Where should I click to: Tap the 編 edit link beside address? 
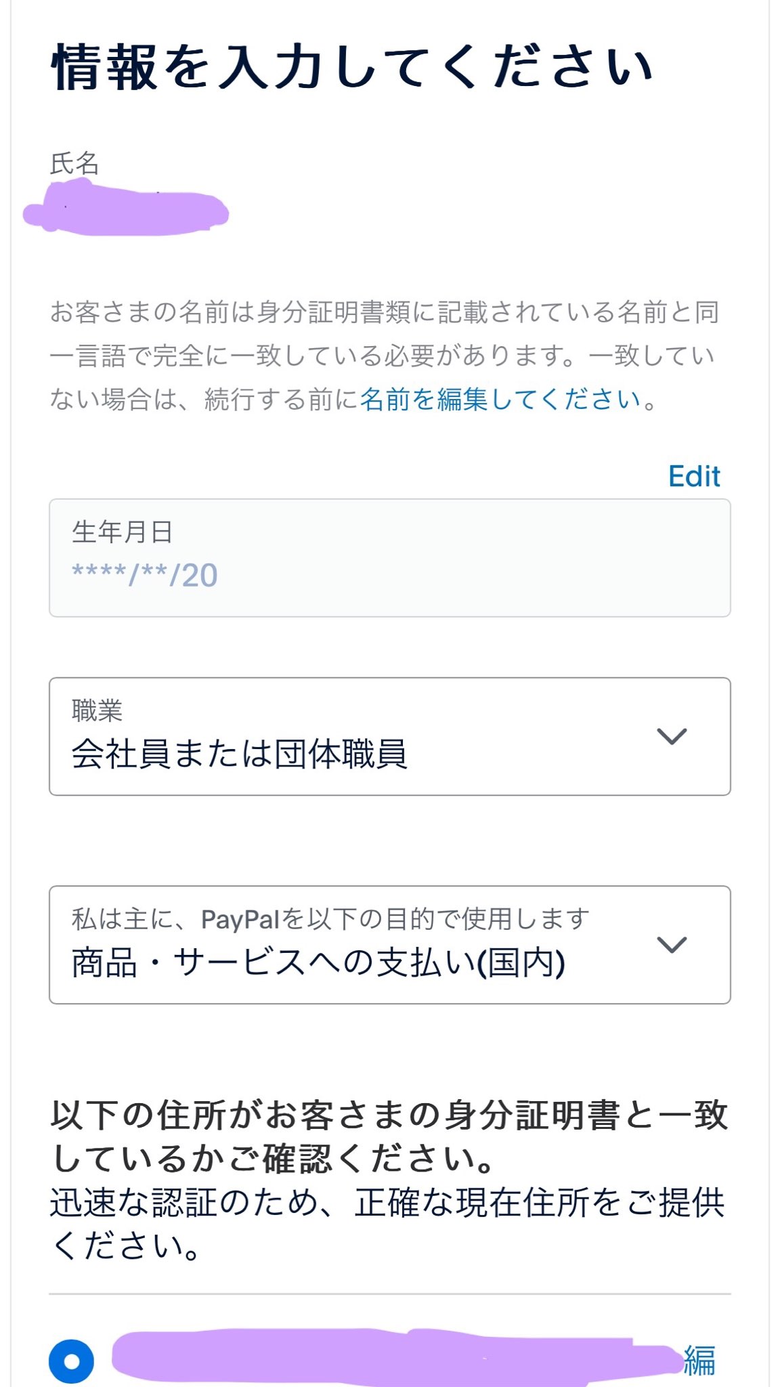[699, 1361]
